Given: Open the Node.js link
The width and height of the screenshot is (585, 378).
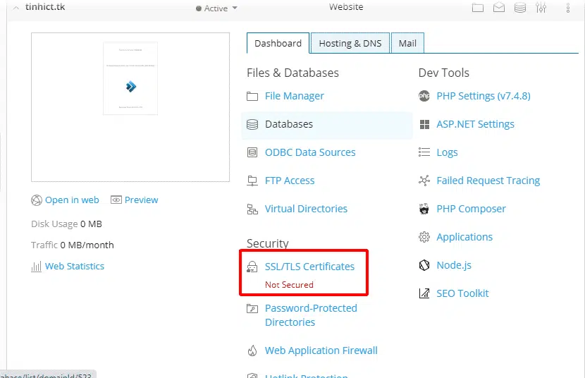Looking at the screenshot, I should 454,265.
